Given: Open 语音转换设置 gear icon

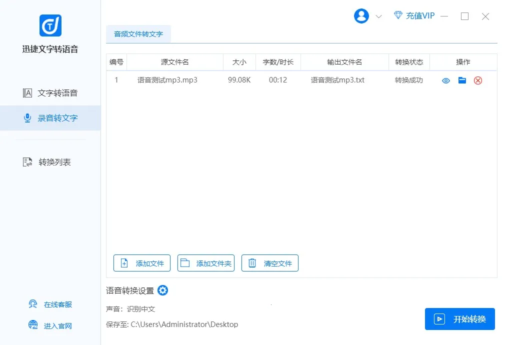Looking at the screenshot, I should pos(163,290).
